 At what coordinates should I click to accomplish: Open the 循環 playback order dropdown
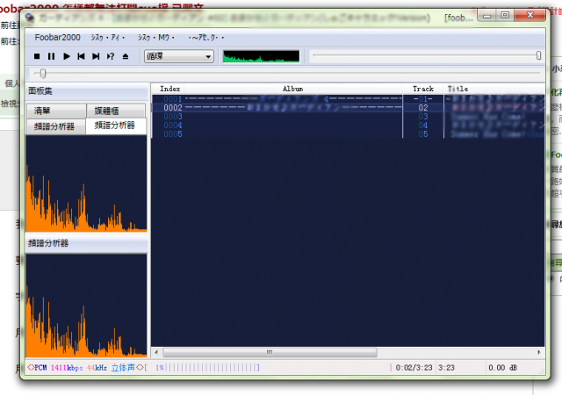179,56
